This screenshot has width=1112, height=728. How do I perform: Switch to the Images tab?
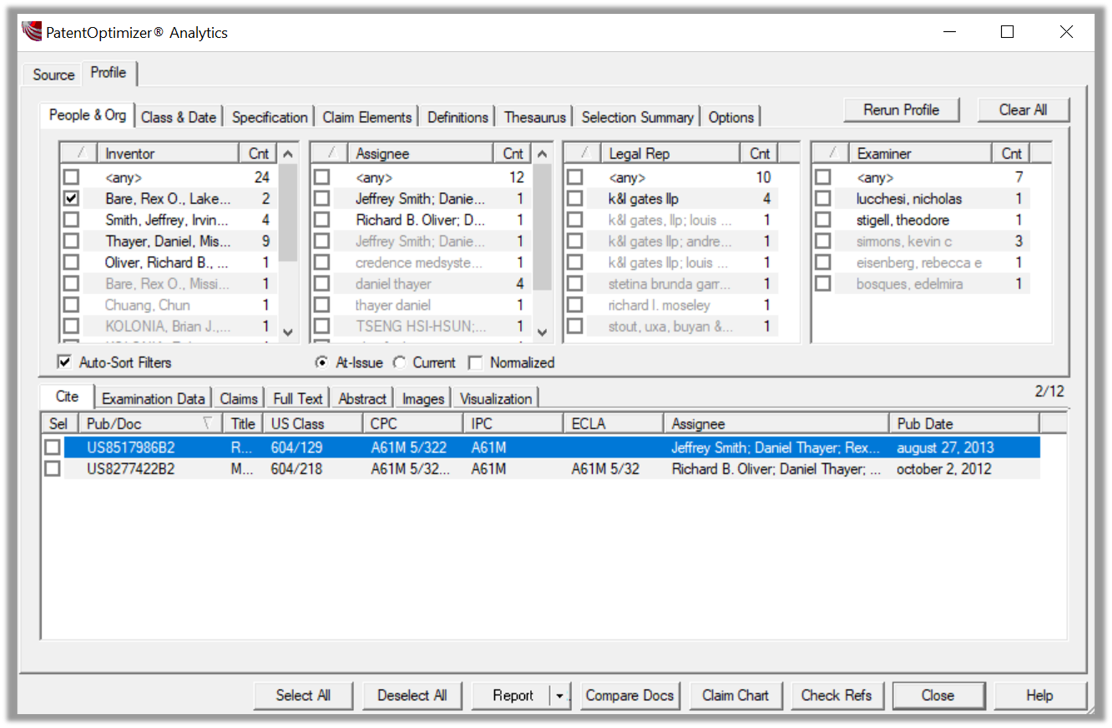point(423,399)
